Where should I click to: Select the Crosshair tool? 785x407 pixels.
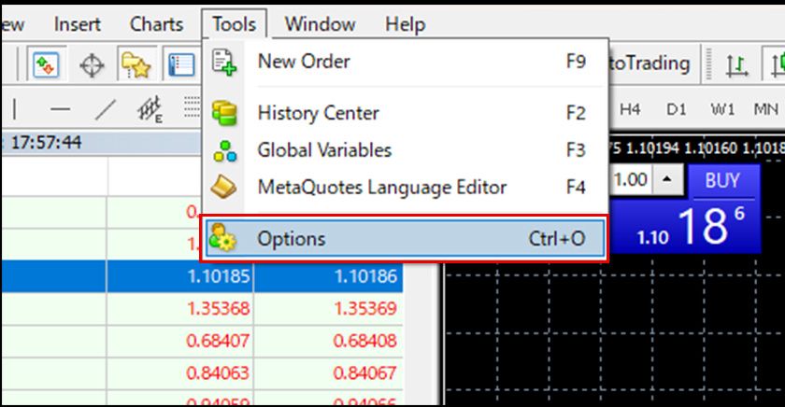tap(91, 64)
